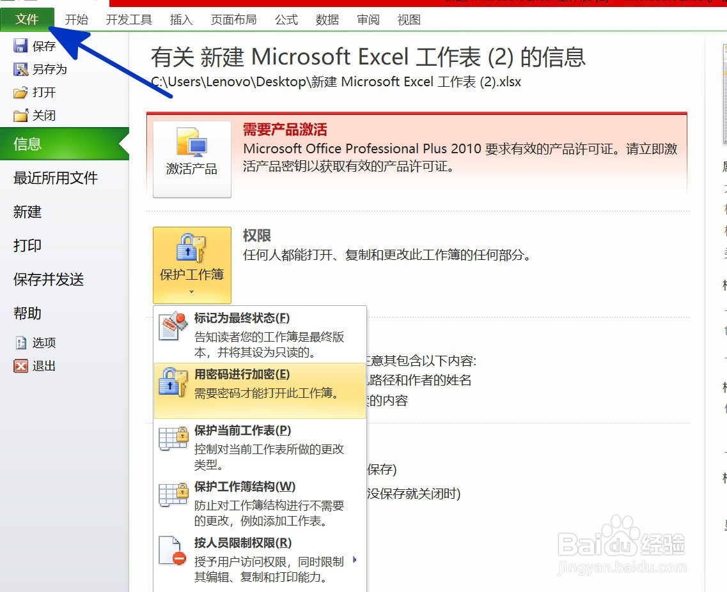Open the 打印 section

pyautogui.click(x=27, y=245)
